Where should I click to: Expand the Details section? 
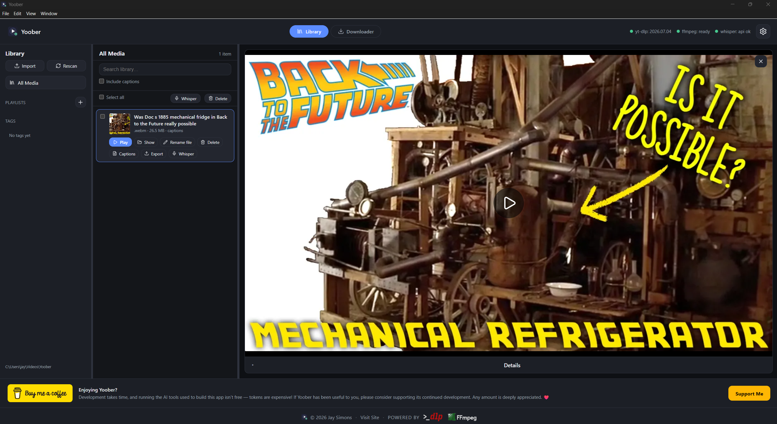click(509, 365)
